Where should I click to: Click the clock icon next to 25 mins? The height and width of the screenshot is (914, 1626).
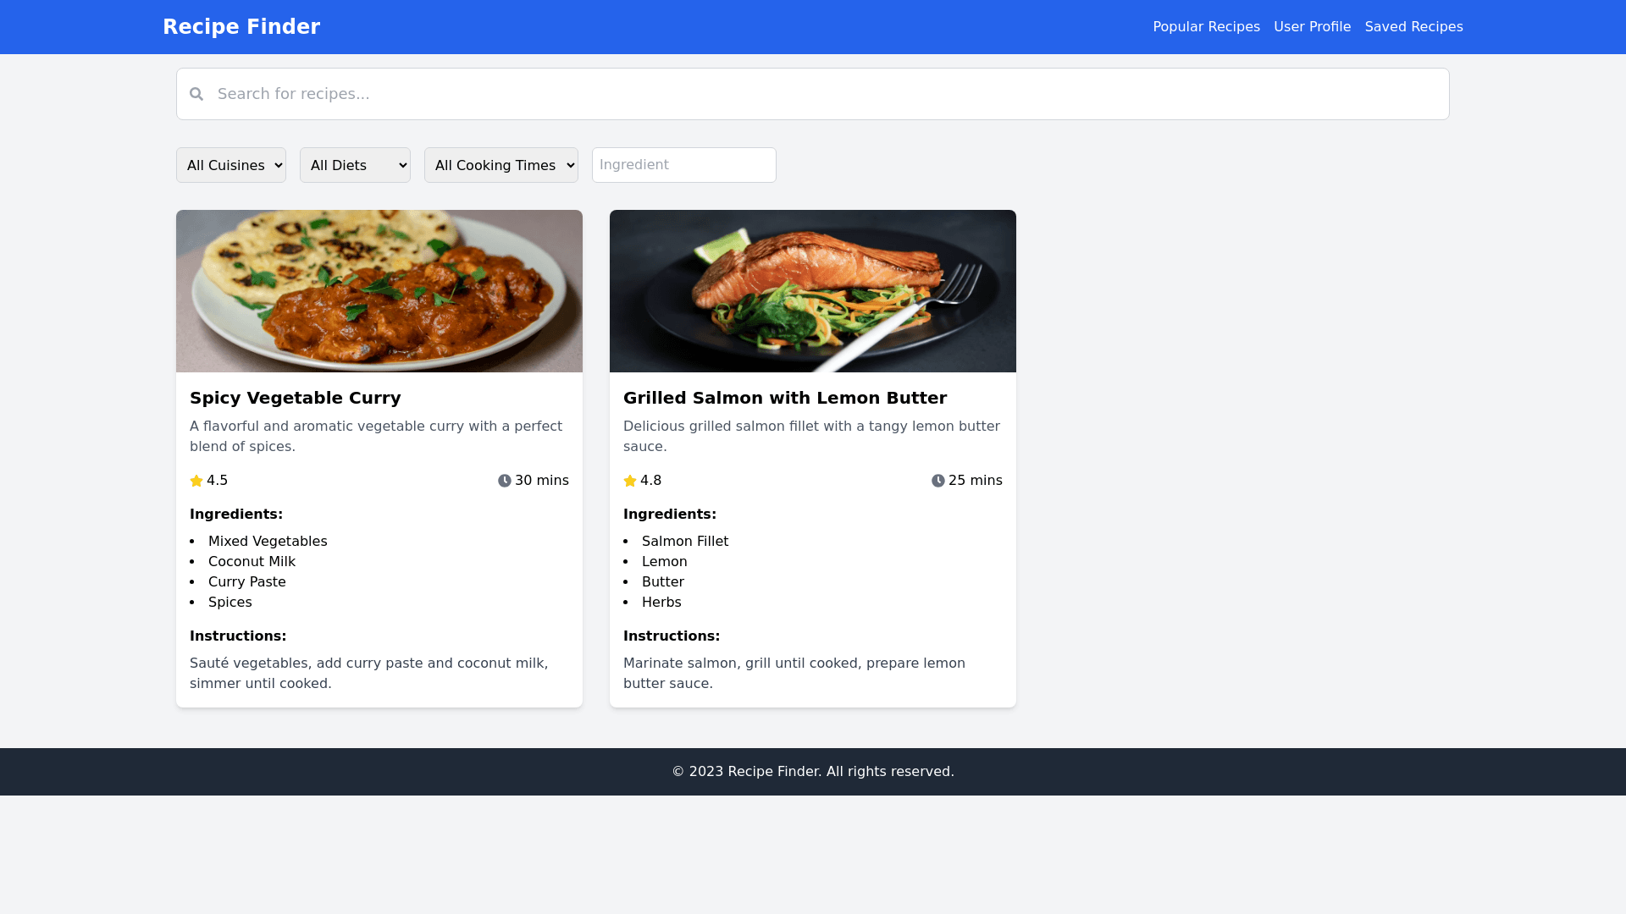point(938,481)
